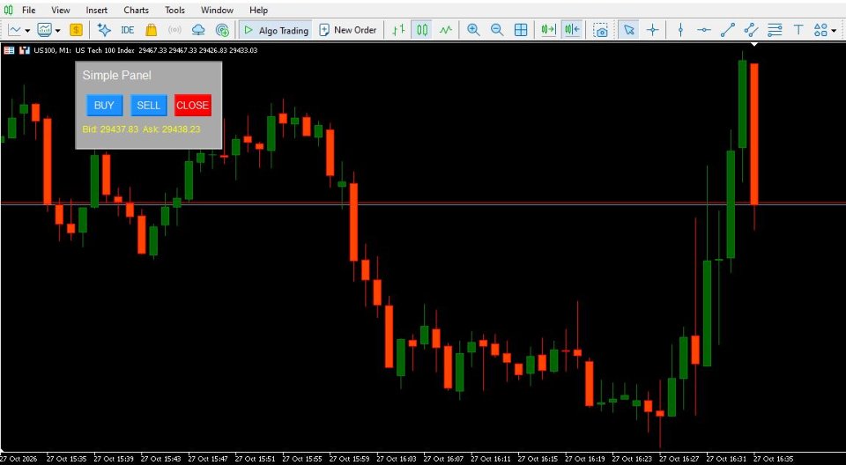The image size is (846, 465).
Task: Open the File menu
Action: click(28, 10)
